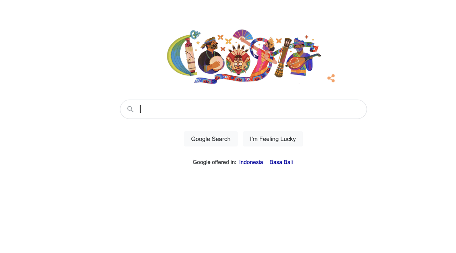Image resolution: width=456 pixels, height=253 pixels.
Task: Select the tall standing drum in doodle
Action: click(283, 58)
